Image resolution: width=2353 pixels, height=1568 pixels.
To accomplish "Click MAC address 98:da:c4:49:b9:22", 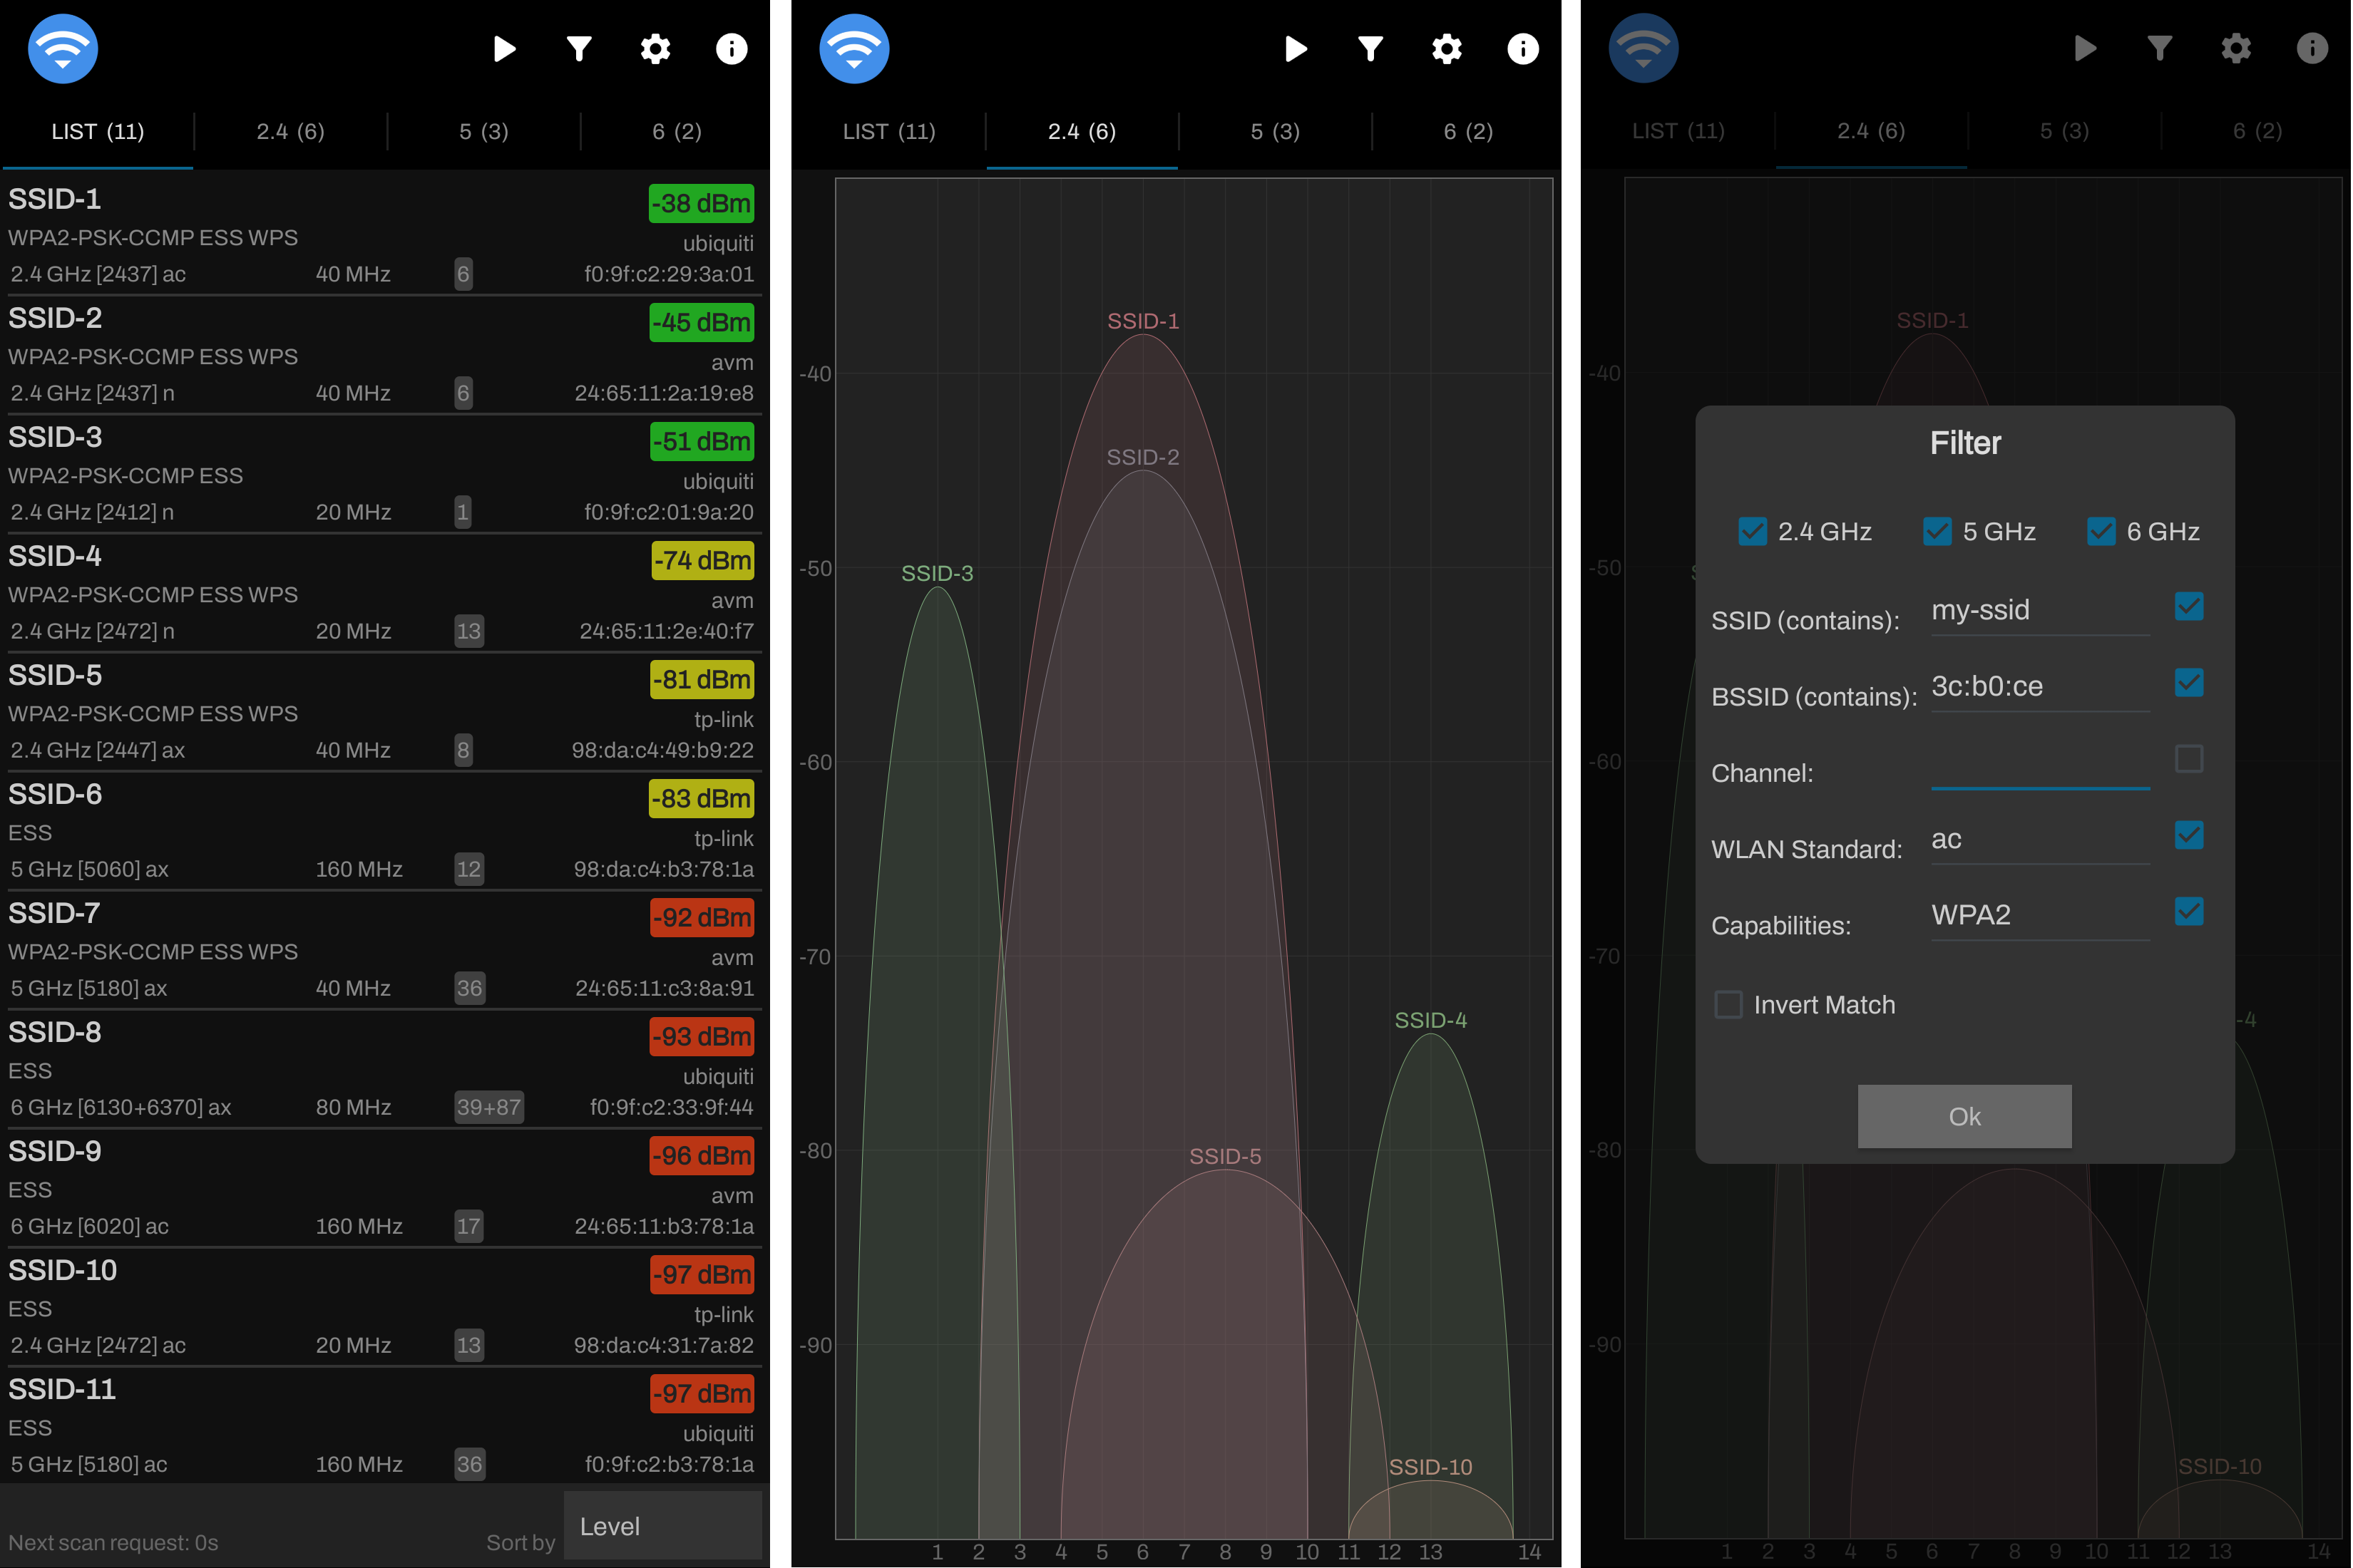I will [x=662, y=750].
